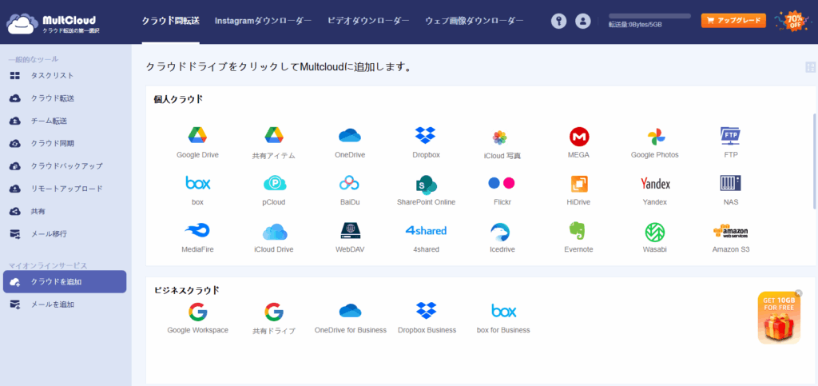This screenshot has width=818, height=386.
Task: Click the アップグレード button
Action: click(x=733, y=21)
